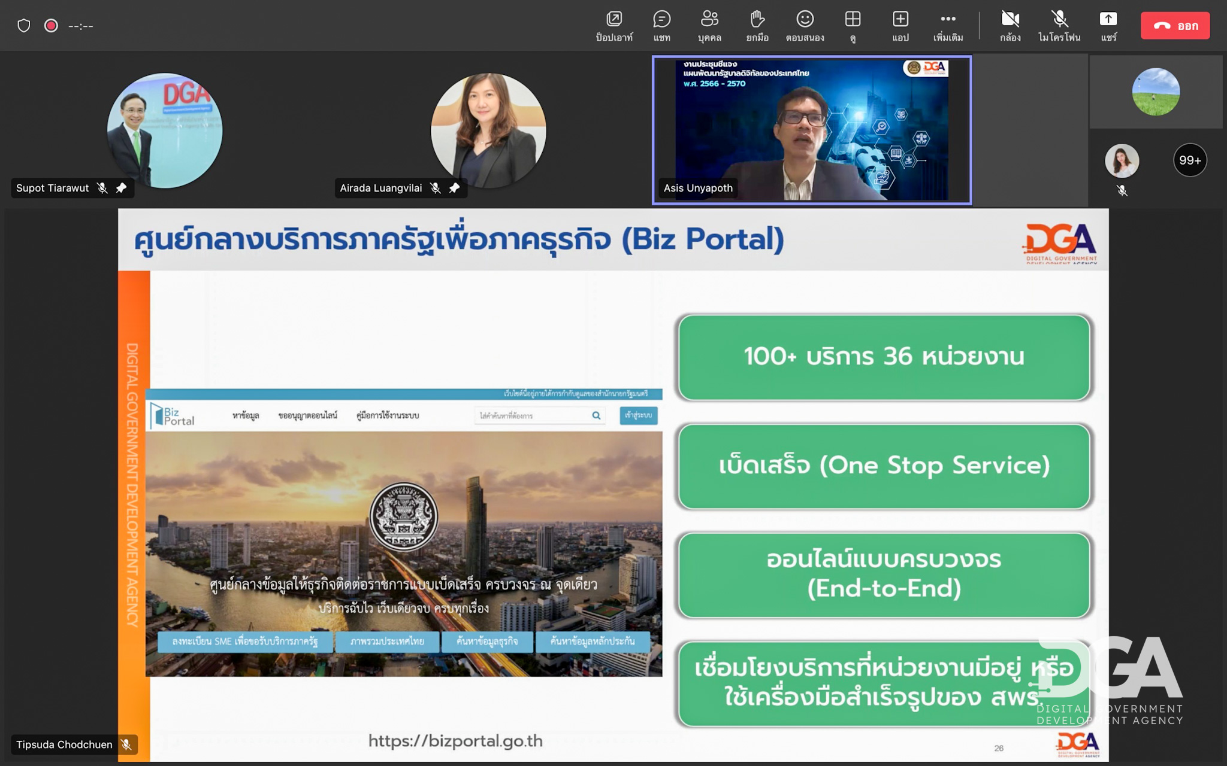1227x766 pixels.
Task: Click the search magnifier icon on slide
Action: coord(596,415)
